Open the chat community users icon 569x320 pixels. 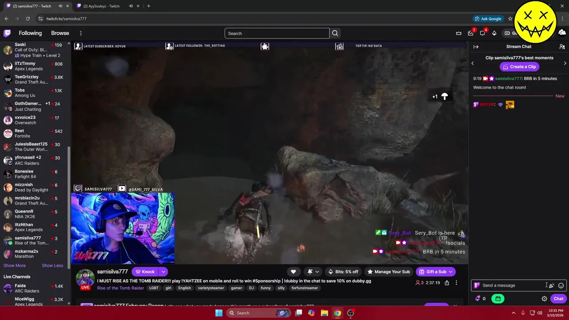(562, 47)
